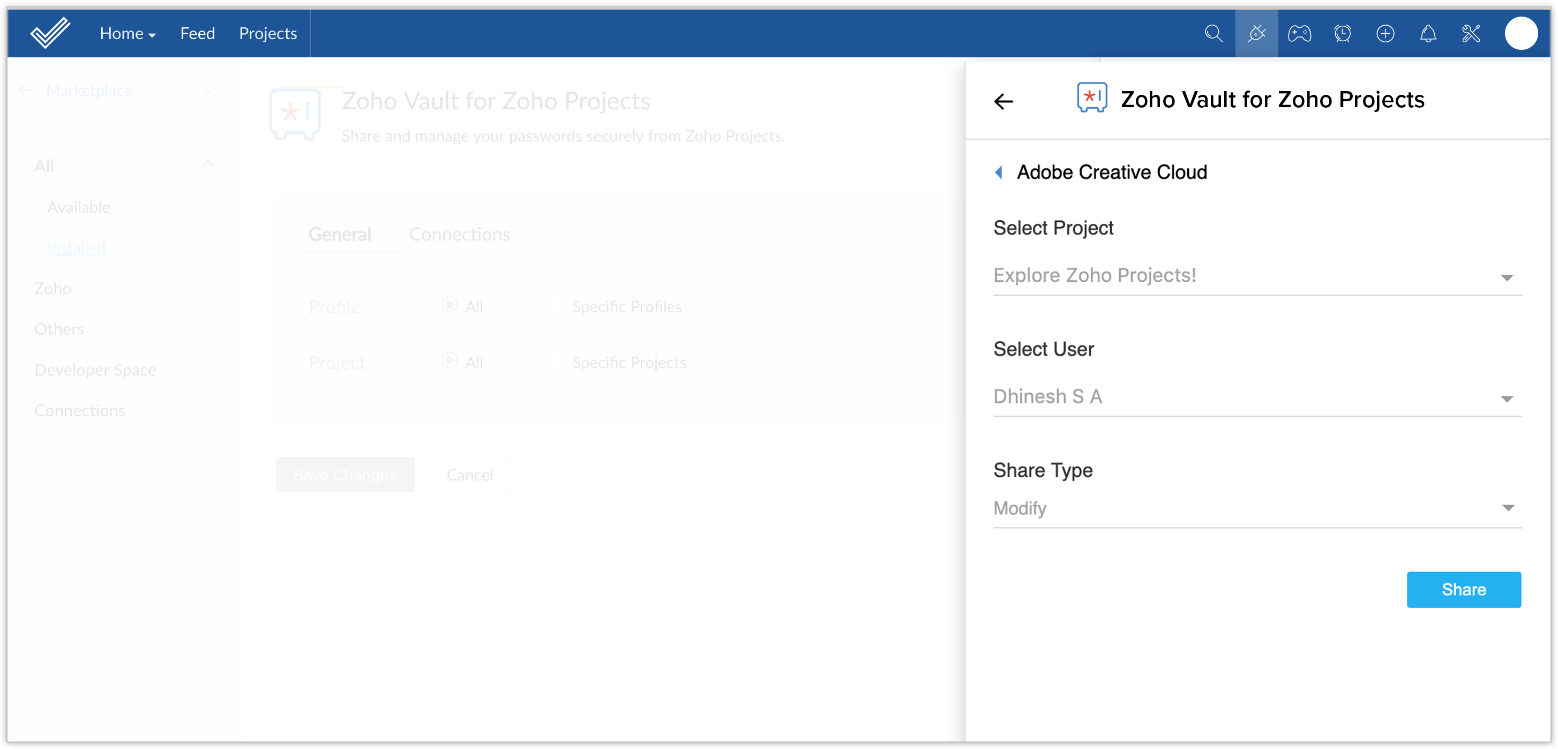This screenshot has height=749, width=1558.
Task: Expand the Marketplace chevron in sidebar
Action: pos(209,92)
